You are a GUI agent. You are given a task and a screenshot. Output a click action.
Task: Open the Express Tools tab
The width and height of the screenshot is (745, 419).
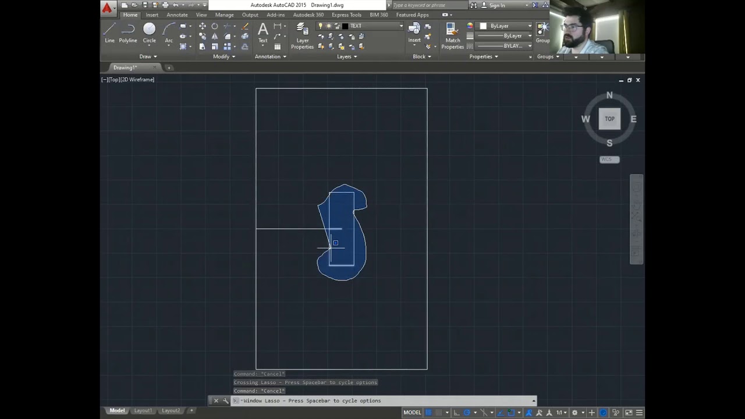click(x=346, y=15)
